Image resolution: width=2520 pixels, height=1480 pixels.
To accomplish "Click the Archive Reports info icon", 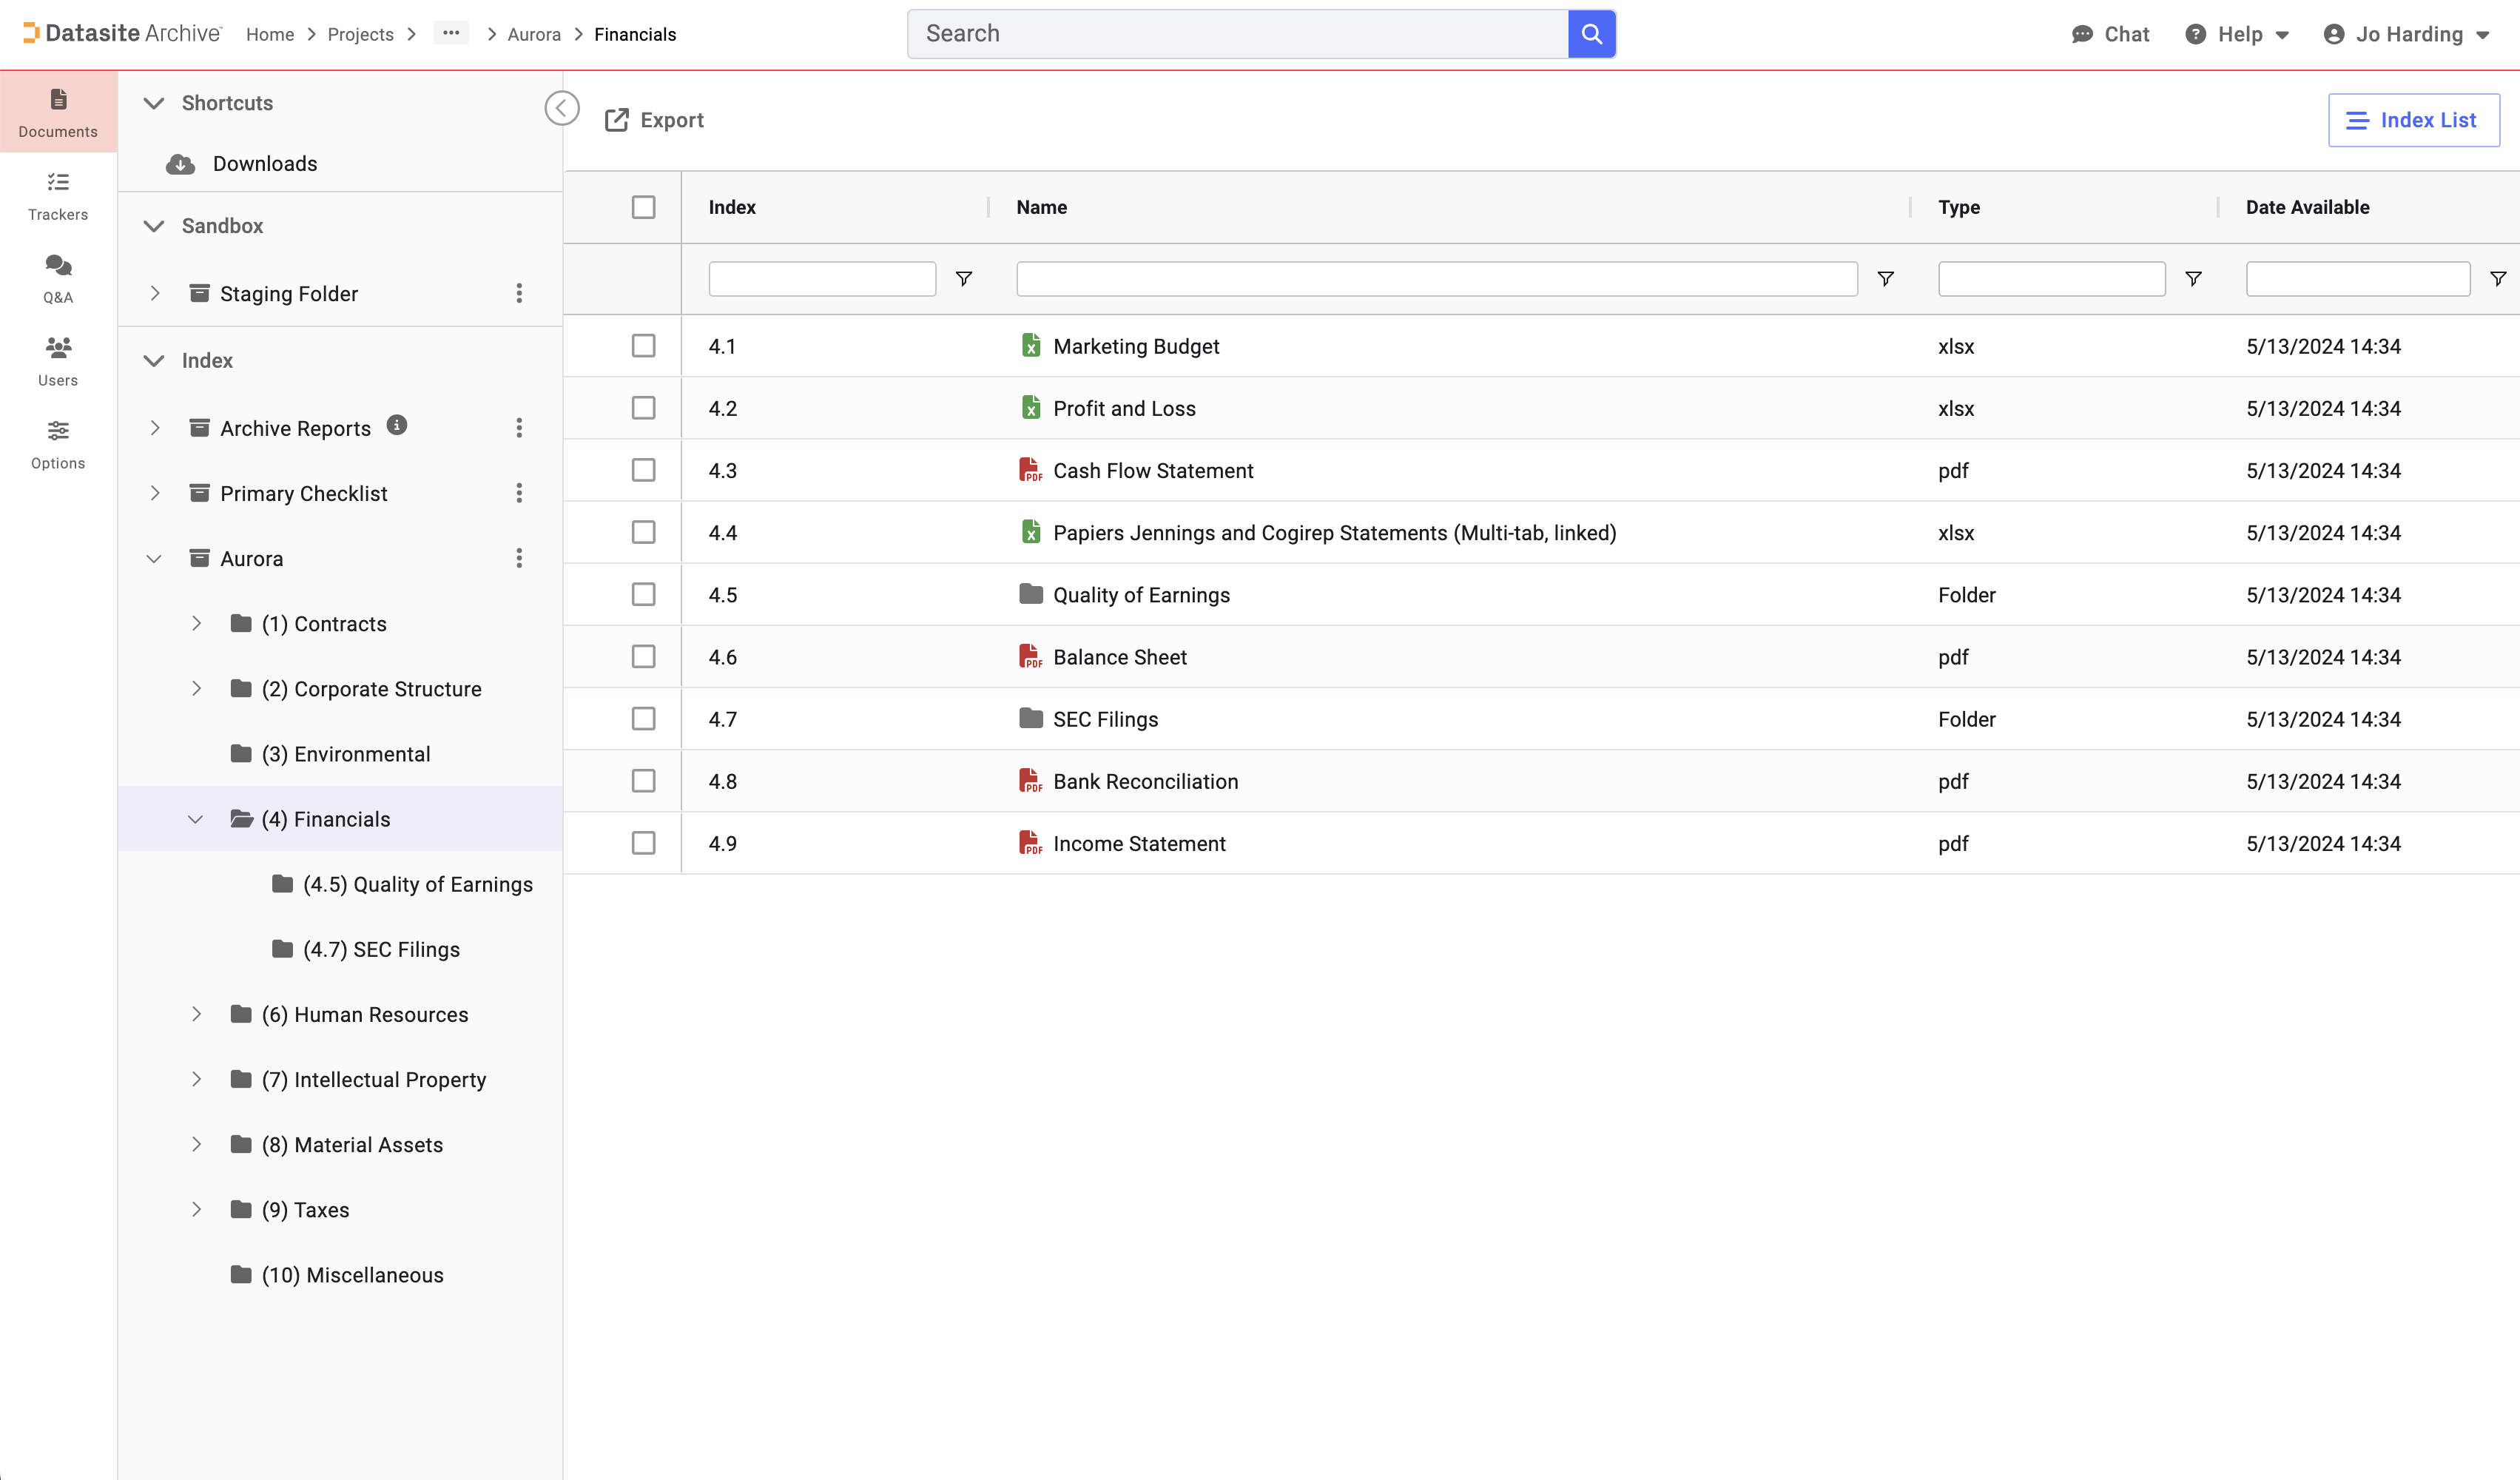I will [x=397, y=425].
